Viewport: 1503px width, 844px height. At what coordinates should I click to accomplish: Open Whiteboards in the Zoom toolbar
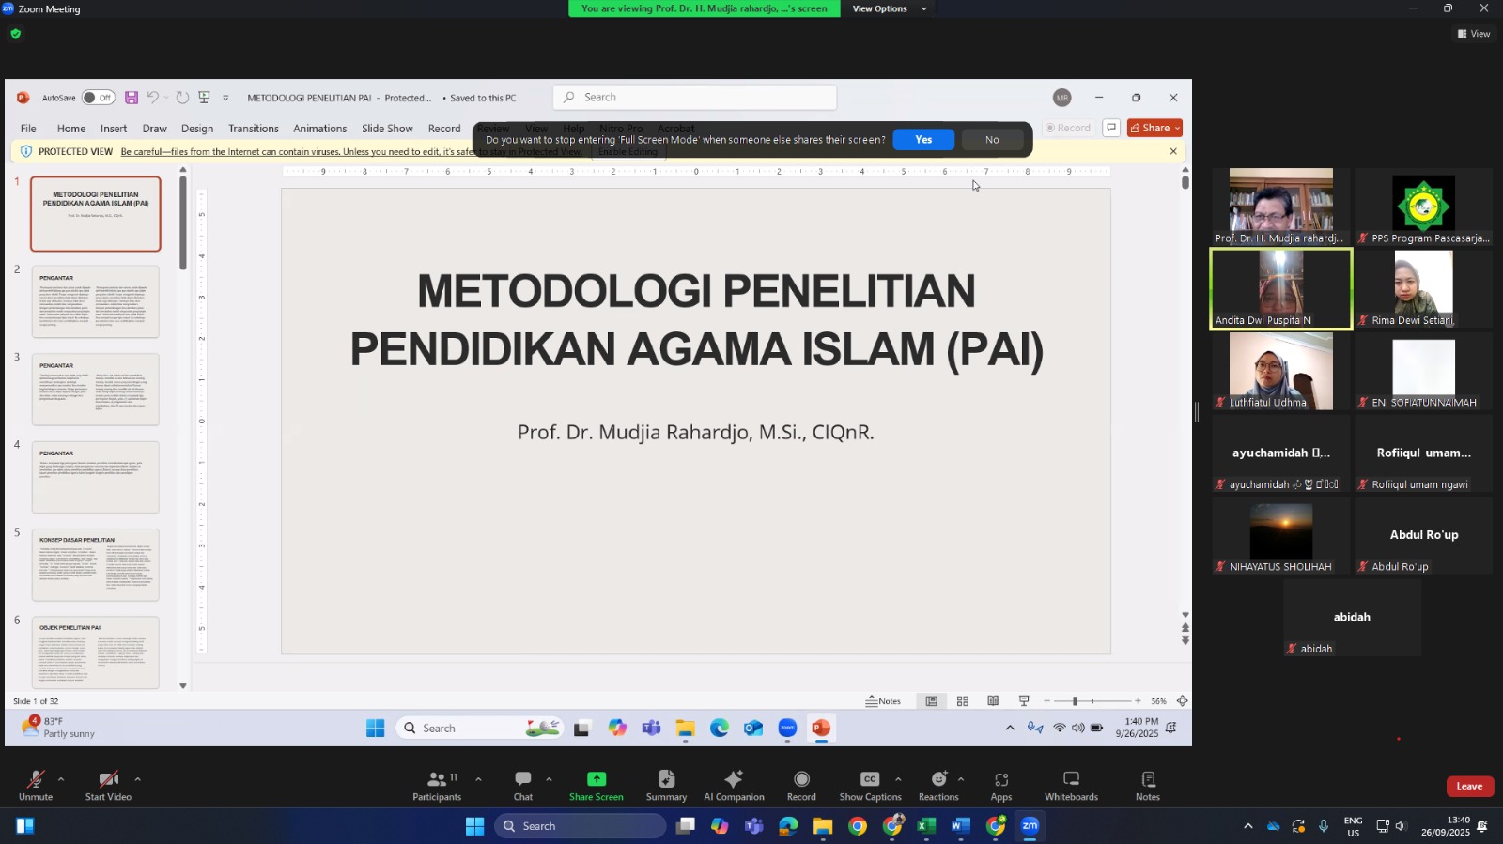[x=1071, y=785]
